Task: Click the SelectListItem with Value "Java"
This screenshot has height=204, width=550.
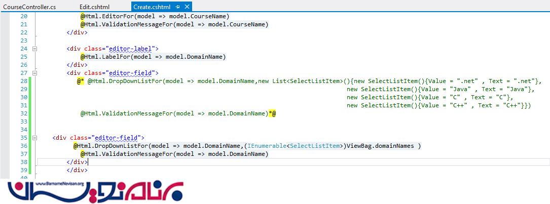Action: click(x=441, y=90)
